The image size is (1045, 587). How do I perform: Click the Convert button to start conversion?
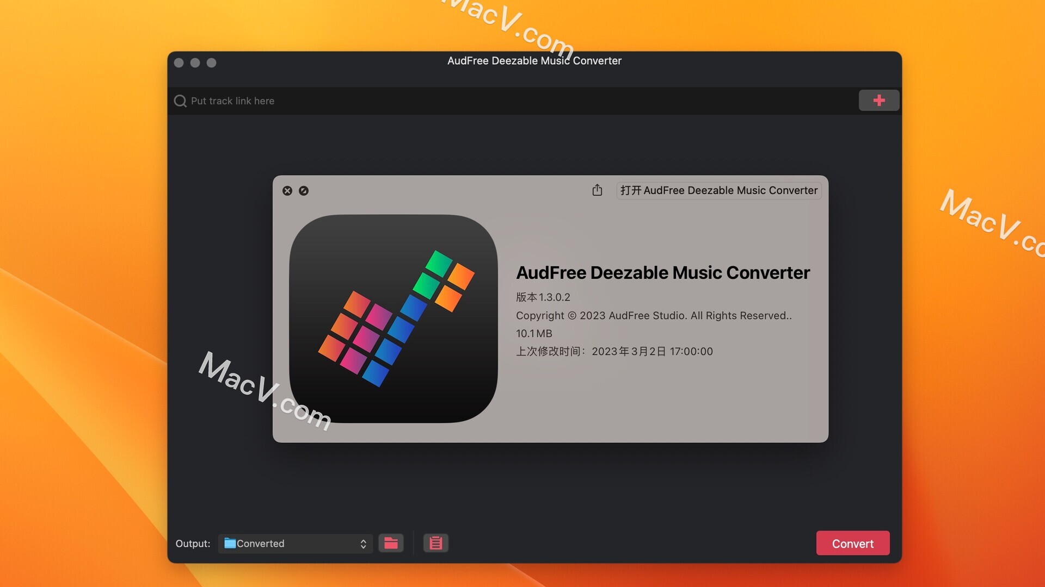853,544
